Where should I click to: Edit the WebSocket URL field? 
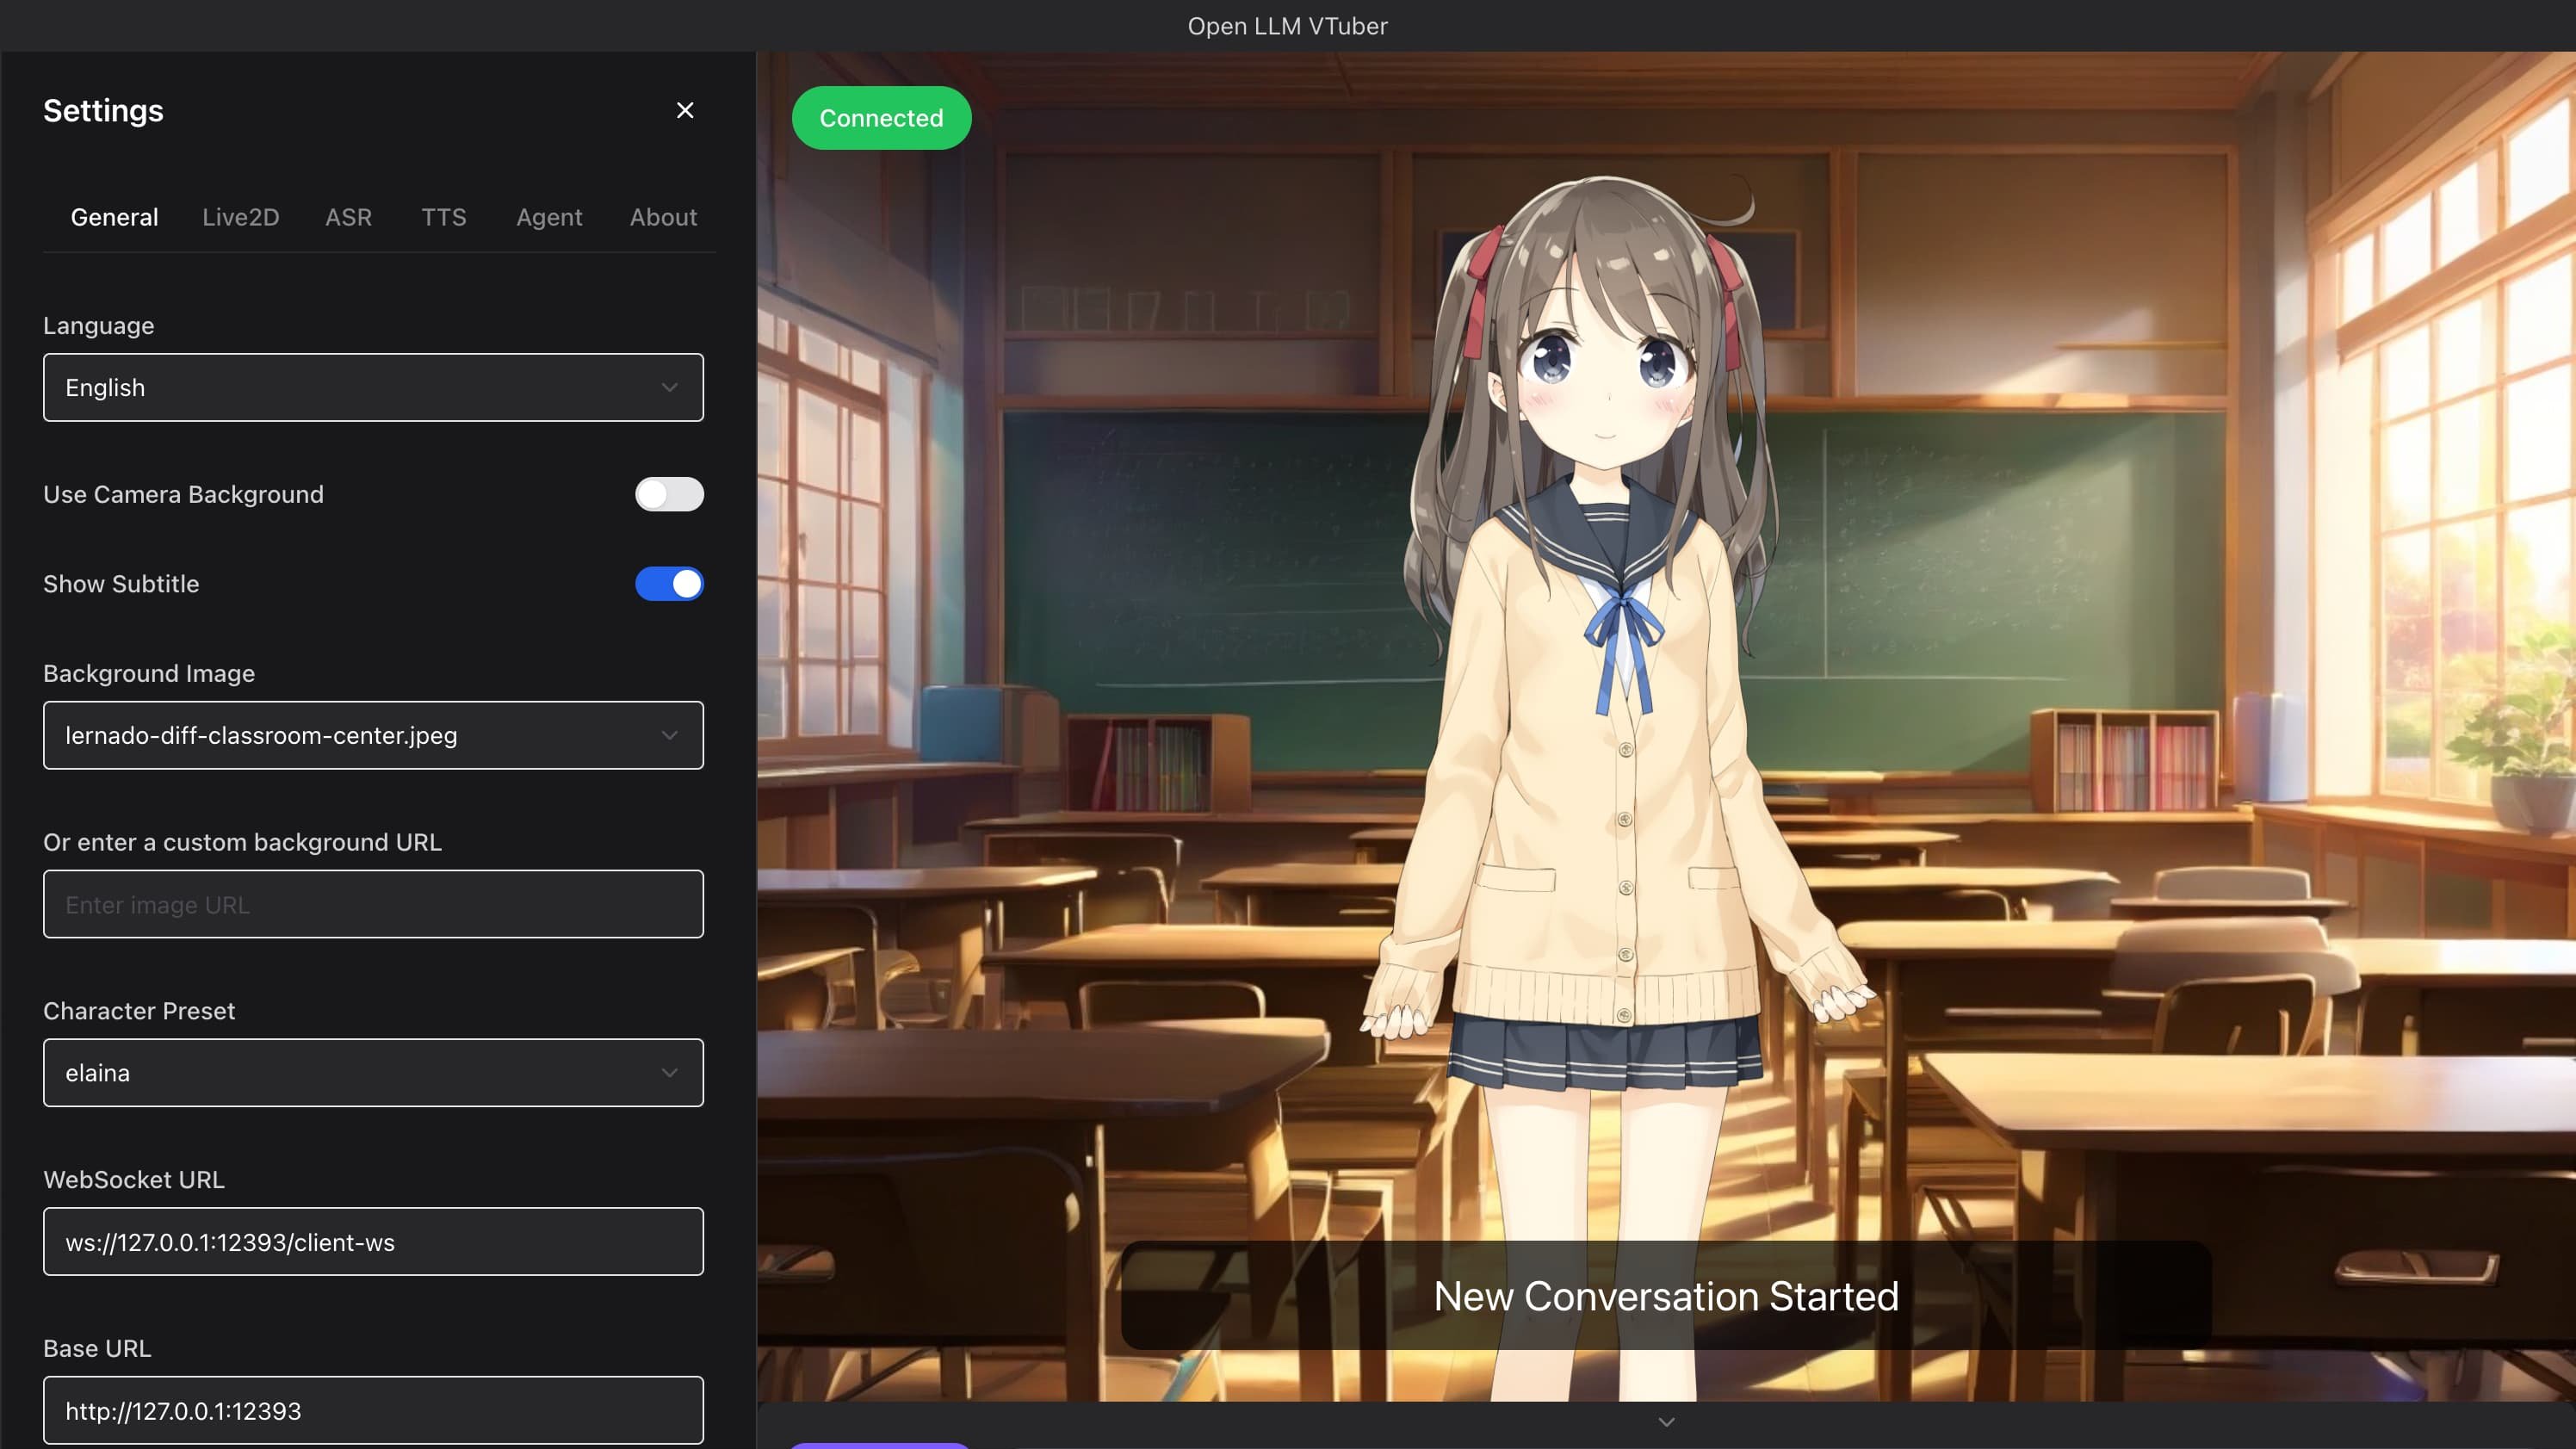(373, 1242)
